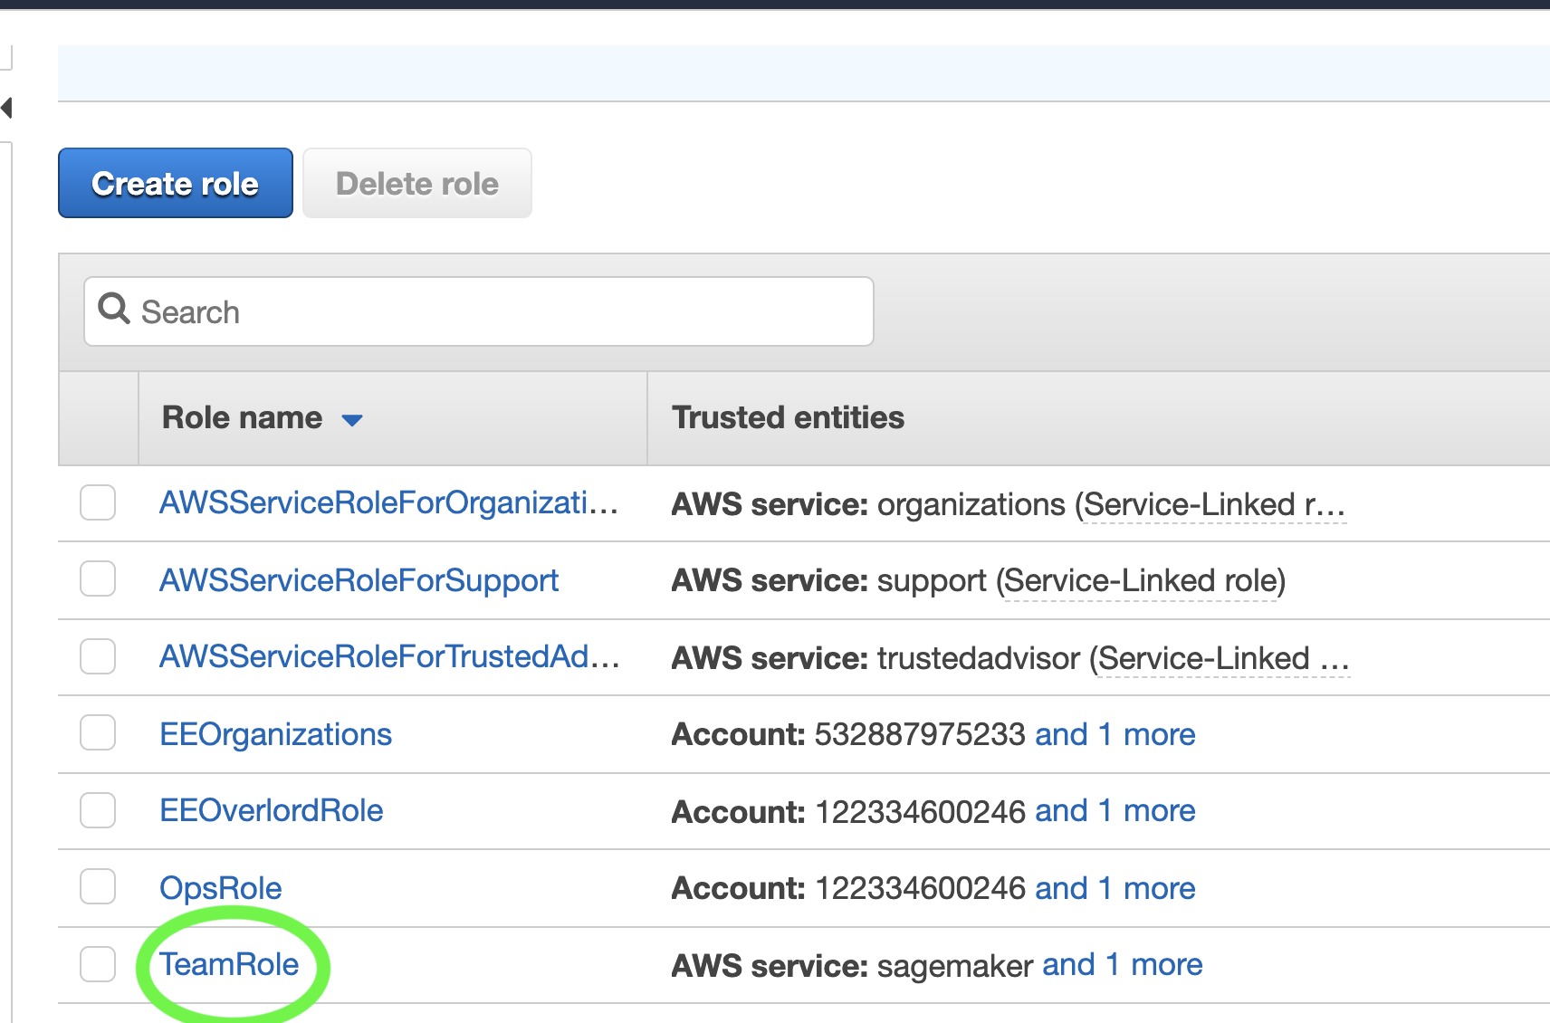Tick the EEOrganizations row checkbox
Screen dimensions: 1550x1023
tap(98, 732)
